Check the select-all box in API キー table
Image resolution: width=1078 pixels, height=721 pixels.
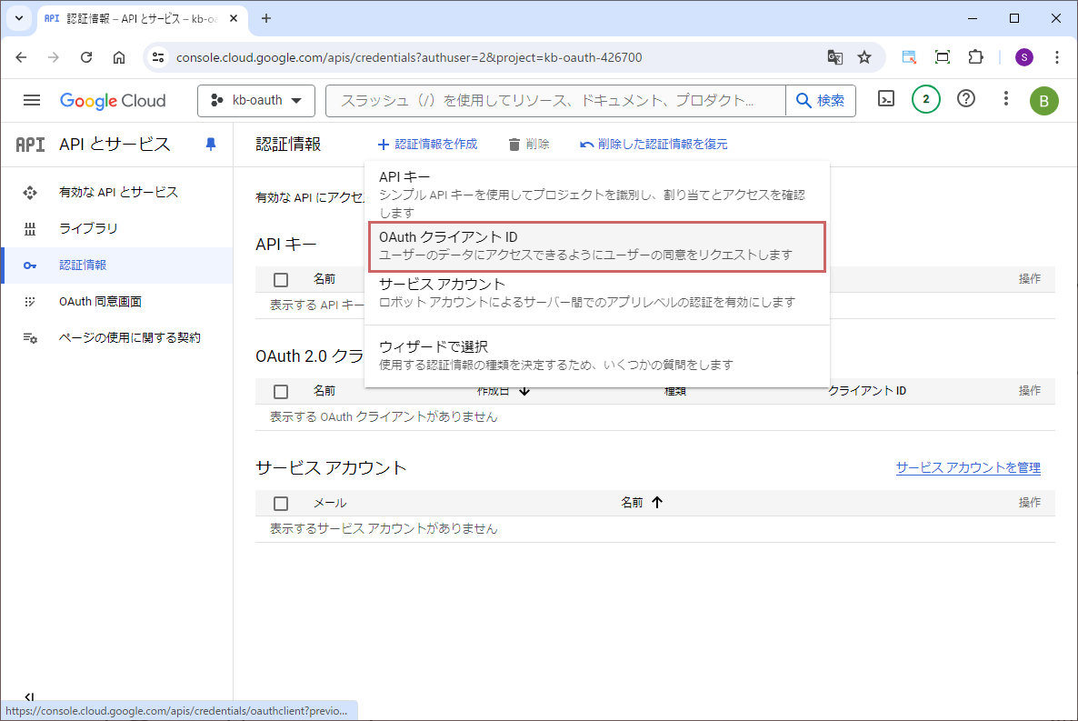click(281, 279)
